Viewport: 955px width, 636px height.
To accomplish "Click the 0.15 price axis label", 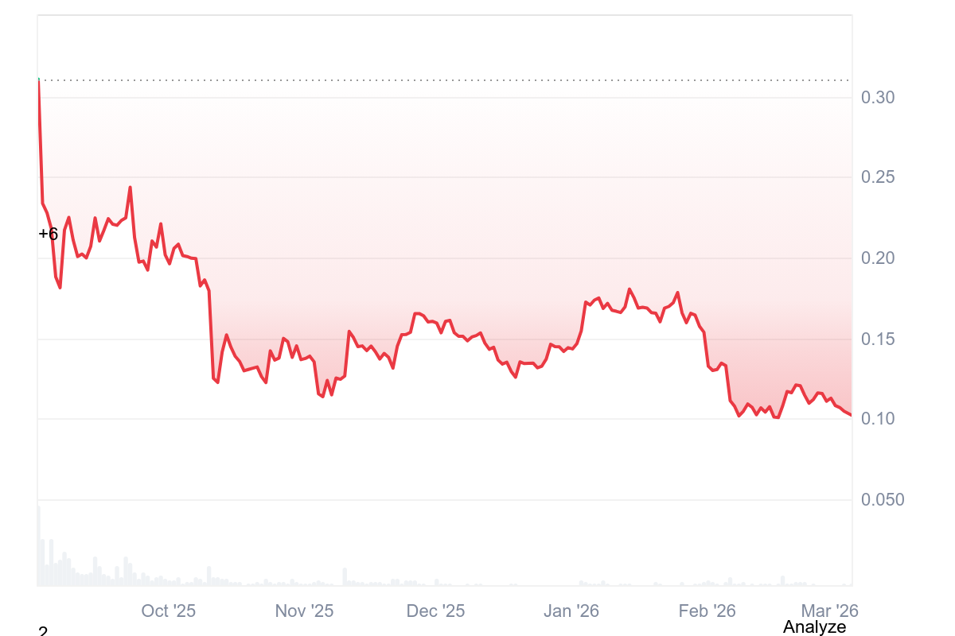I will click(x=878, y=339).
